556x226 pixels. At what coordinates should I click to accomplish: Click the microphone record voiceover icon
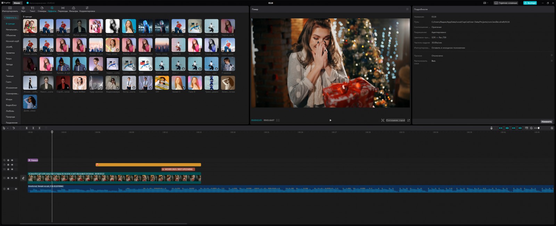pyautogui.click(x=491, y=128)
